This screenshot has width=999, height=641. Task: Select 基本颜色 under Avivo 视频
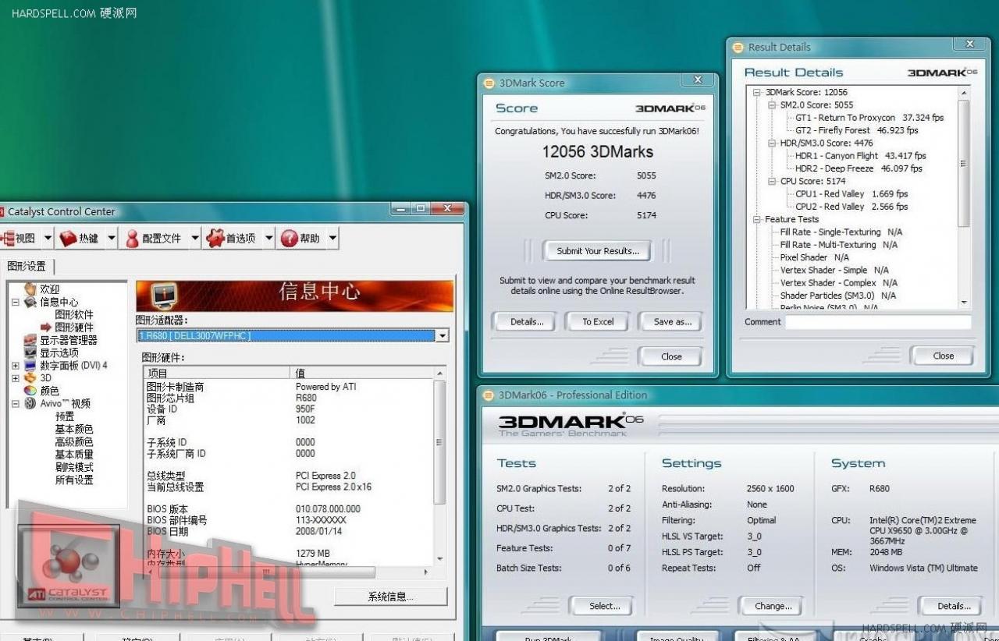click(74, 429)
